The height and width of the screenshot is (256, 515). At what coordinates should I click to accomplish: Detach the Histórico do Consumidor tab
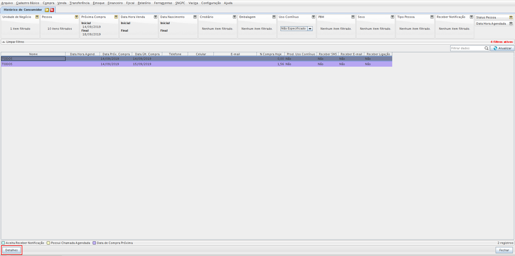point(47,9)
